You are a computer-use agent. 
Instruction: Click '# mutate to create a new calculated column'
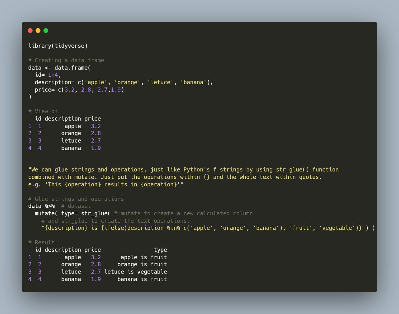point(184,214)
